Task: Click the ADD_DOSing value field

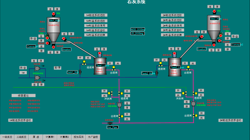Action: click(x=137, y=29)
